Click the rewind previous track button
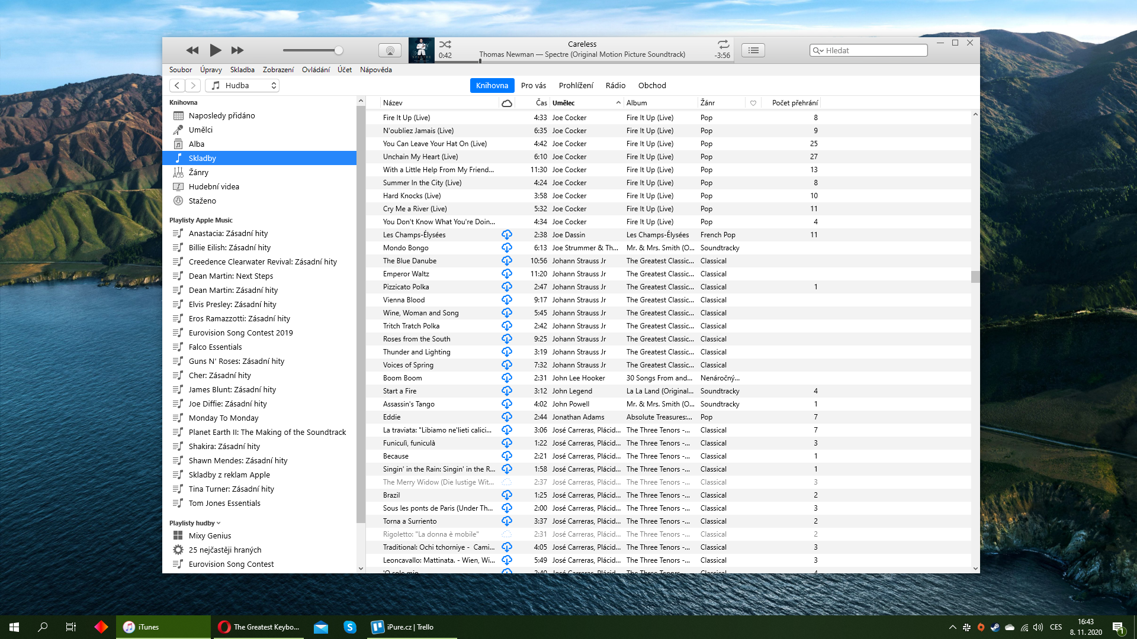 coord(192,50)
